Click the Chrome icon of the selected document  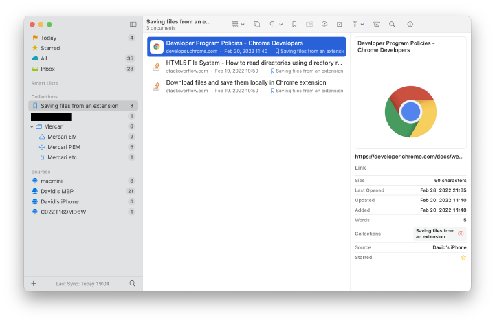tap(157, 47)
